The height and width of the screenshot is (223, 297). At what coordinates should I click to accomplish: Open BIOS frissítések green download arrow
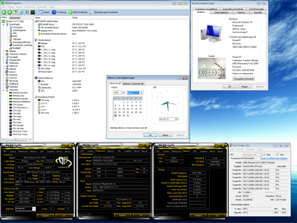[71, 12]
